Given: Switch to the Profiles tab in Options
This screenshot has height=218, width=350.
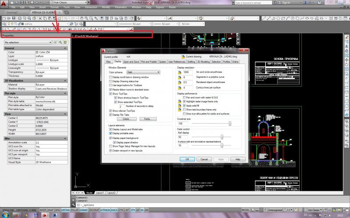Looking at the screenshot, I should pyautogui.click(x=226, y=62).
